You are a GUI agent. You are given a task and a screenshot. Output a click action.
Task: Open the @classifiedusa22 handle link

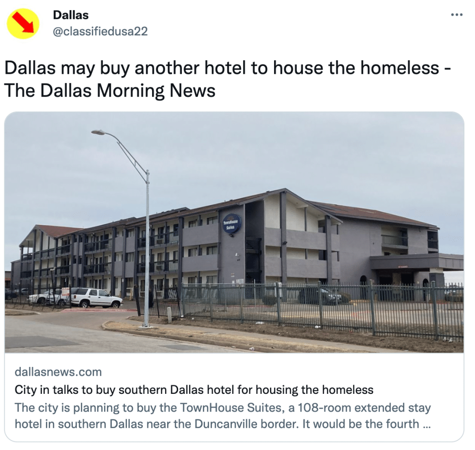coord(100,31)
